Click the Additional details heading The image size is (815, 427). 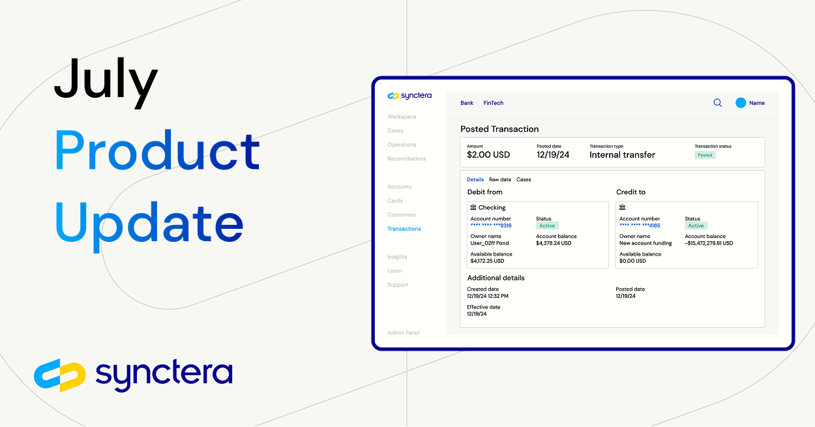coord(496,278)
